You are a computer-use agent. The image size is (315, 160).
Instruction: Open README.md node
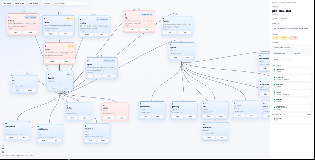pyautogui.click(x=11, y=138)
